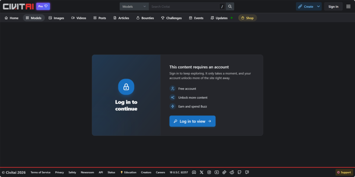Open the Reddit footer icon
This screenshot has height=177, width=355.
(232, 172)
